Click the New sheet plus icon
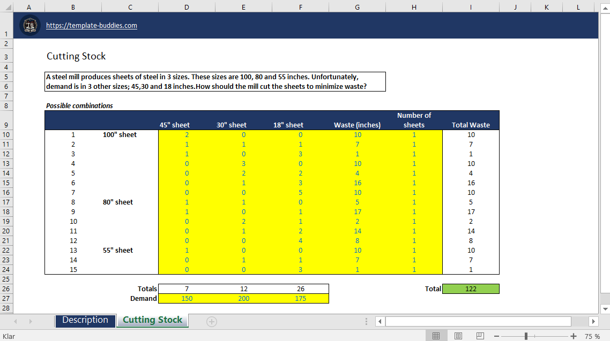The image size is (610, 341). tap(212, 321)
